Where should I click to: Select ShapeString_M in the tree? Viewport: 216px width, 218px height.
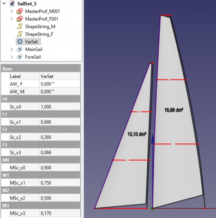[x=40, y=27]
